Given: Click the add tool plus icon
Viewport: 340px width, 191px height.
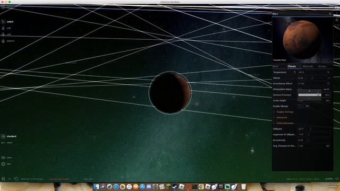Looking at the screenshot, I should pyautogui.click(x=3, y=34).
